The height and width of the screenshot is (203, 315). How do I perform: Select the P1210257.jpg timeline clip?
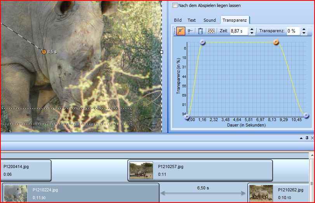[x=200, y=170]
